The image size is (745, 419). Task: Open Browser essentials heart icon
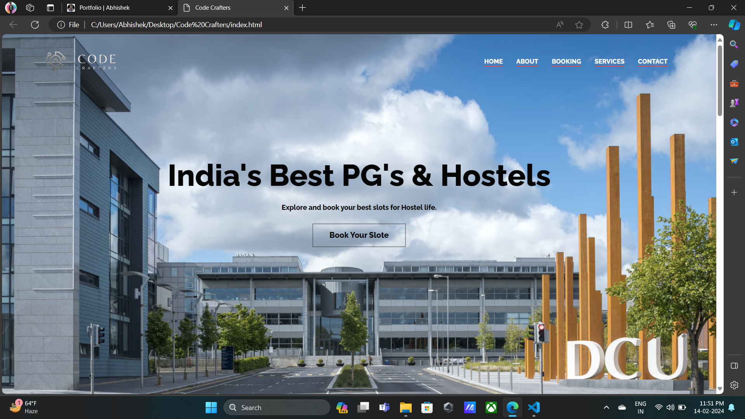coord(693,24)
